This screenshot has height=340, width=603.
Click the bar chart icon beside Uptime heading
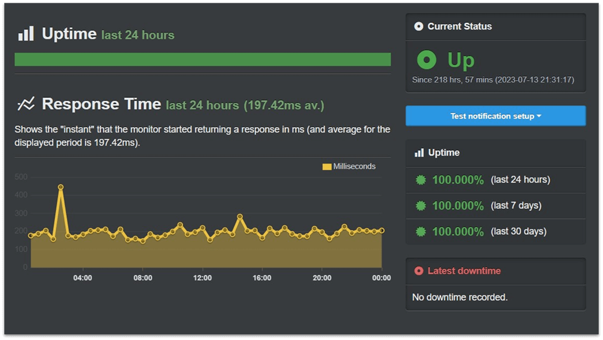26,33
